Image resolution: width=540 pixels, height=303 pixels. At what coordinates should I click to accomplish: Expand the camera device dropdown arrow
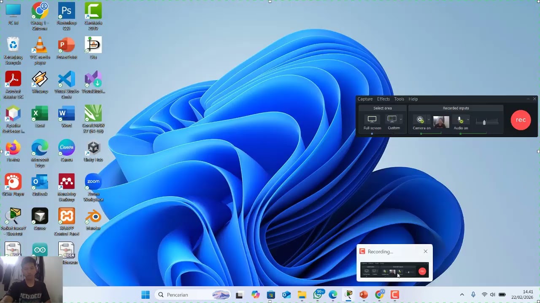click(x=429, y=120)
